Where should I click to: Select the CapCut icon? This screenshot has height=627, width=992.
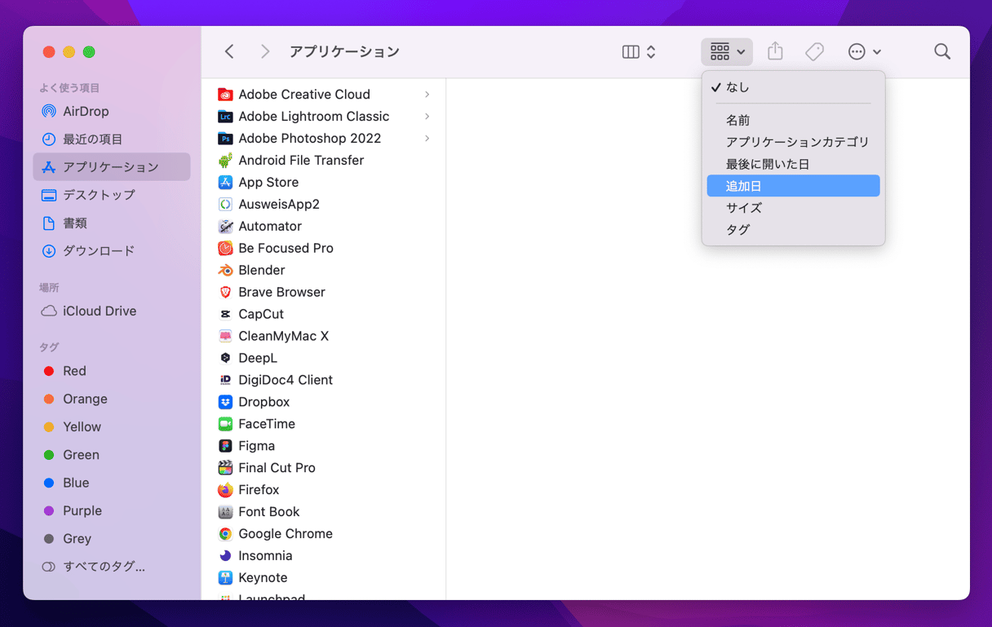[x=225, y=314]
